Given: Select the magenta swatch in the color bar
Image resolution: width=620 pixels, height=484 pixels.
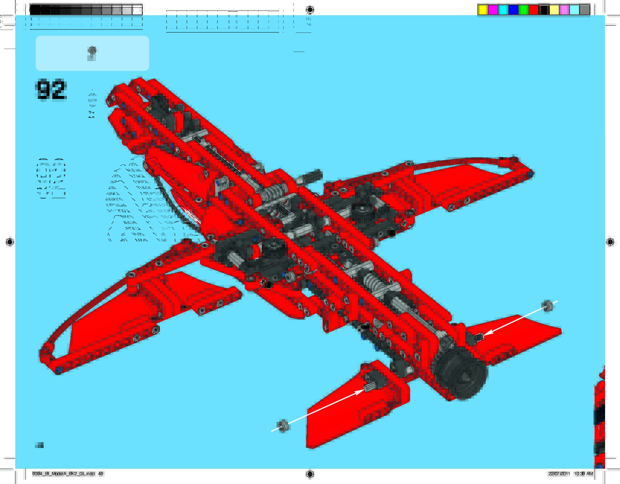Looking at the screenshot, I should tap(493, 10).
